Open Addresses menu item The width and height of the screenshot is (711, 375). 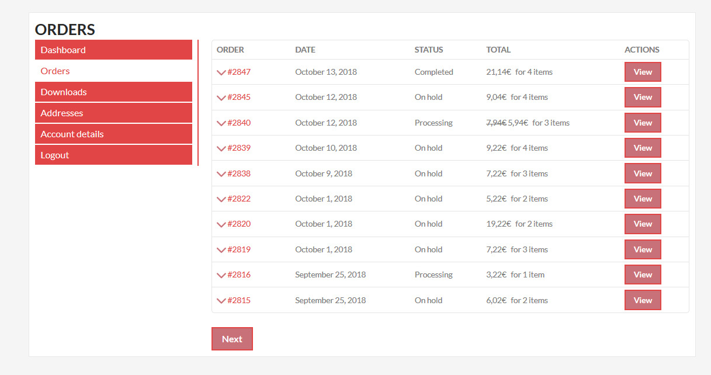point(113,113)
